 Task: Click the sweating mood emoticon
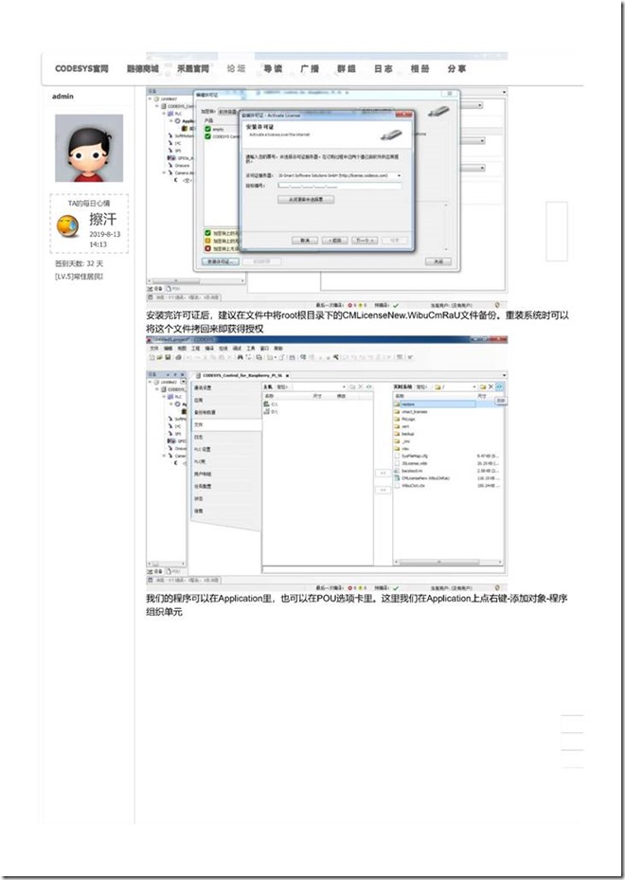point(68,225)
